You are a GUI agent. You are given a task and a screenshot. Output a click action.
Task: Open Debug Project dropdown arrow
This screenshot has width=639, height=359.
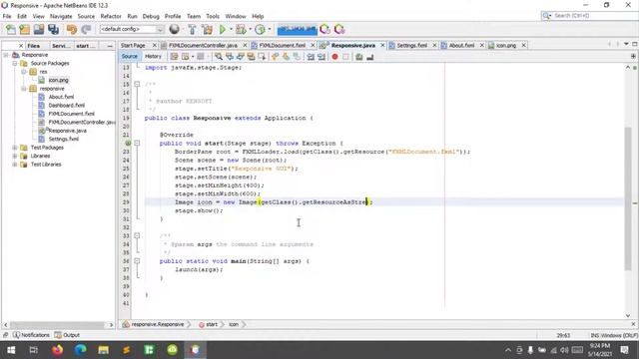pyautogui.click(x=250, y=29)
